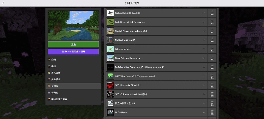Expand the Soviet Afgan war addon details

click(204, 31)
